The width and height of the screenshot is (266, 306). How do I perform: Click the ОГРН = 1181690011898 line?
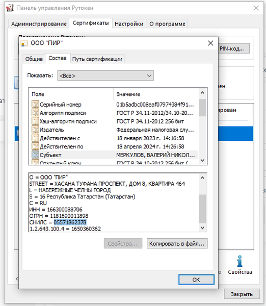click(59, 216)
